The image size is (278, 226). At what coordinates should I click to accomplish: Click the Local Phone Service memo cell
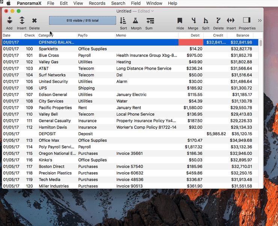[x=147, y=114]
